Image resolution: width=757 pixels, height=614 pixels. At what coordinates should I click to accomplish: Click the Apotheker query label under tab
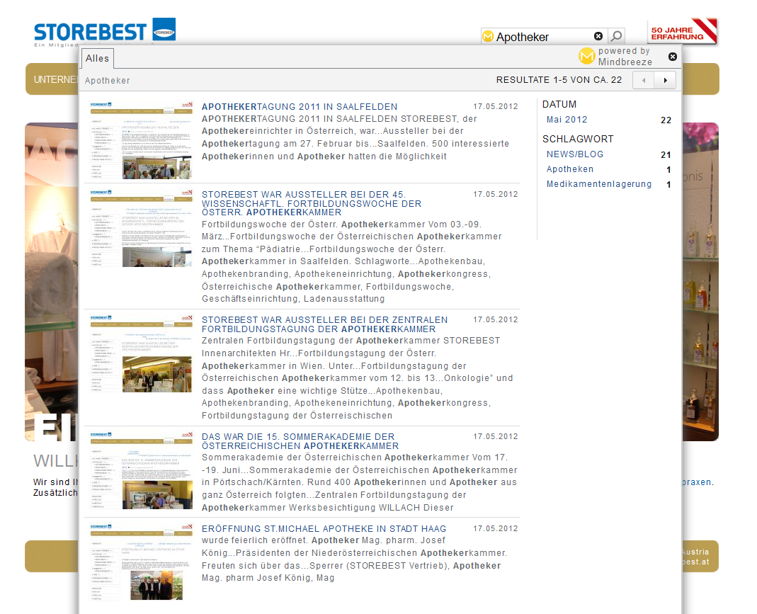107,81
